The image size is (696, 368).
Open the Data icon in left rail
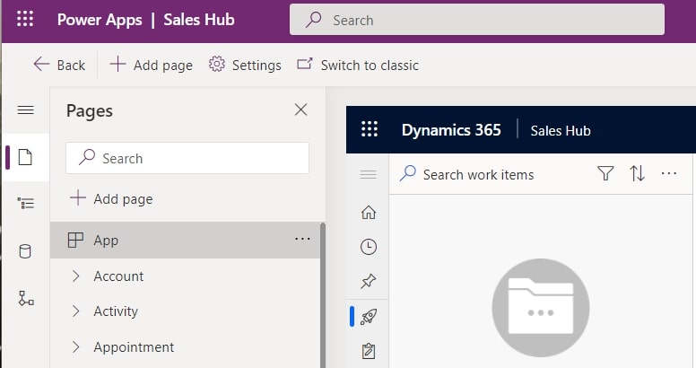tap(25, 251)
